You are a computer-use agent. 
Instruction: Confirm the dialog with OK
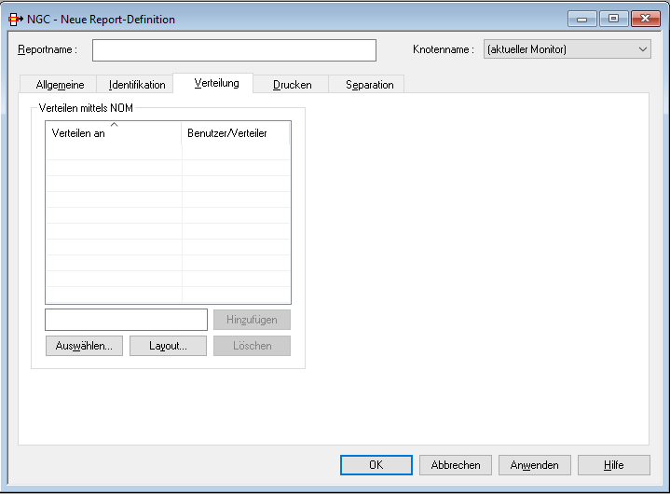click(376, 465)
